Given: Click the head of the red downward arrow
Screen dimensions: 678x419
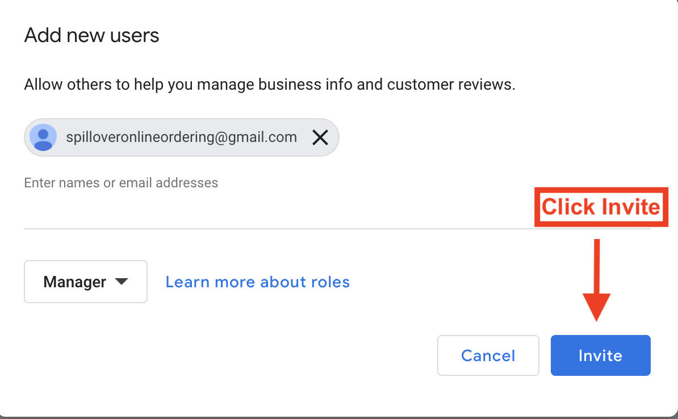Looking at the screenshot, I should click(597, 307).
